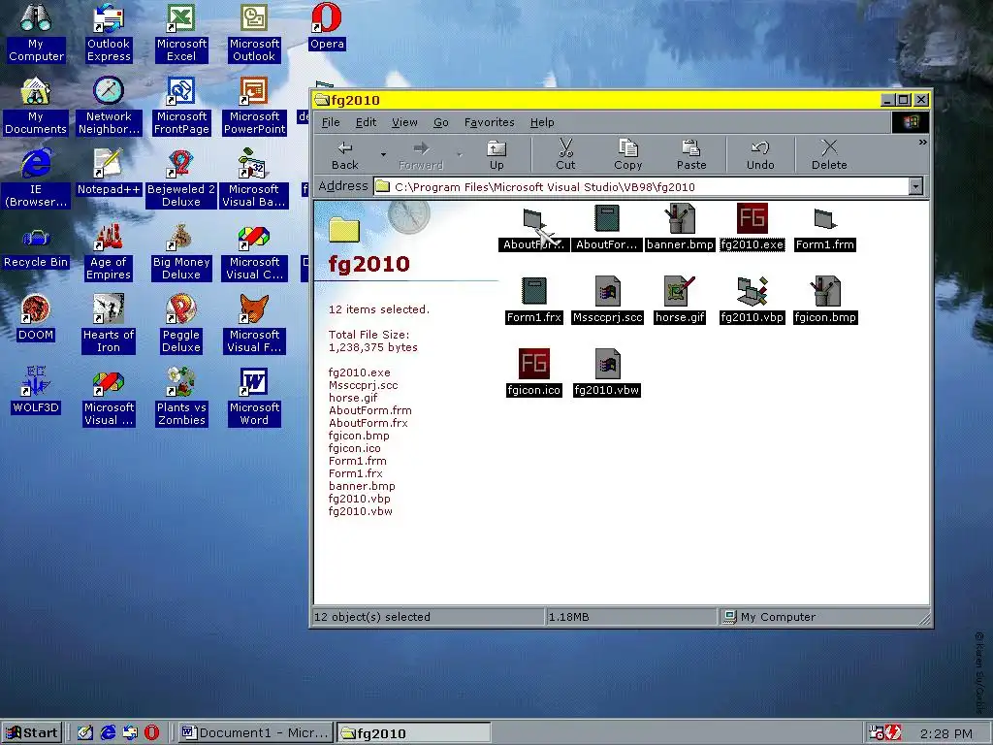Viewport: 993px width, 745px height.
Task: Select the My Documents desktop icon
Action: pyautogui.click(x=36, y=91)
